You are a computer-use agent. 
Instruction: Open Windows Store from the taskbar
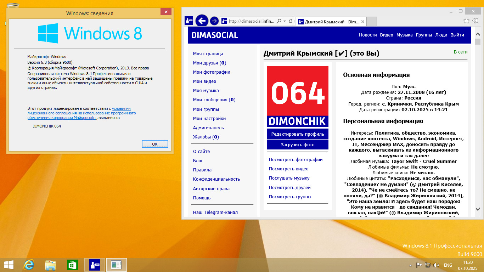[x=72, y=265]
